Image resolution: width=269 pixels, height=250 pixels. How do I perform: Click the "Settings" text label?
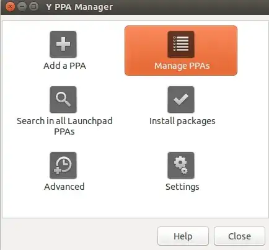182,187
